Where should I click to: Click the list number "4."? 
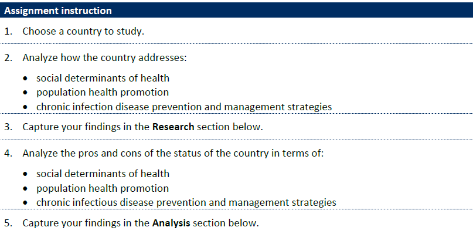(x=8, y=153)
